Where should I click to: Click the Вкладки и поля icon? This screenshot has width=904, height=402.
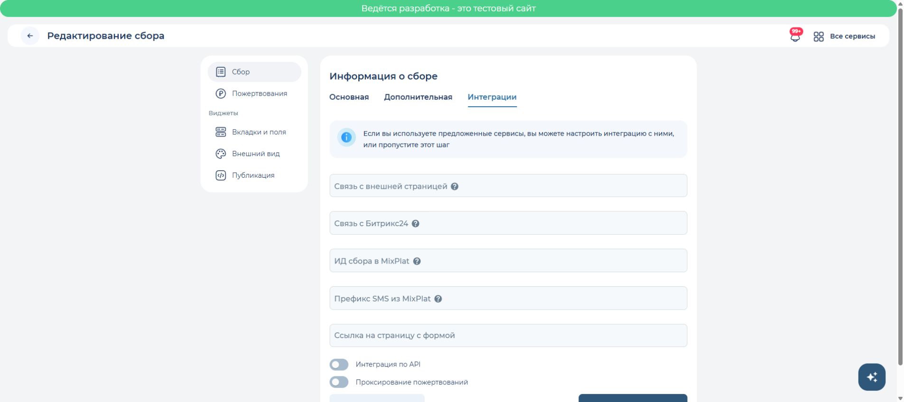click(x=221, y=132)
